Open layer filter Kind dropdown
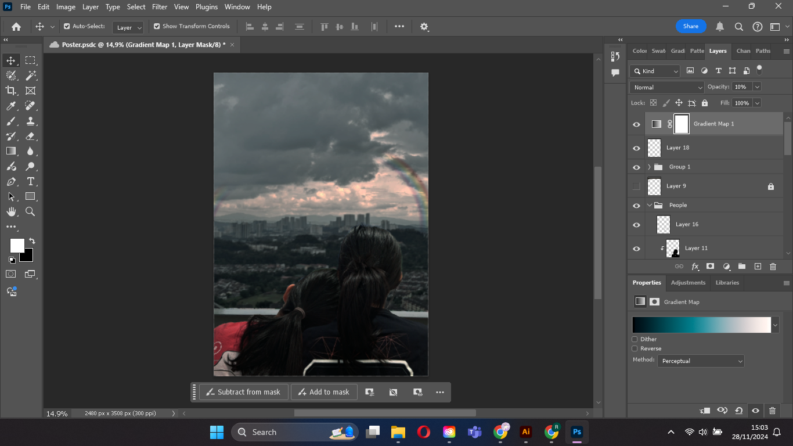793x446 pixels. (x=655, y=71)
